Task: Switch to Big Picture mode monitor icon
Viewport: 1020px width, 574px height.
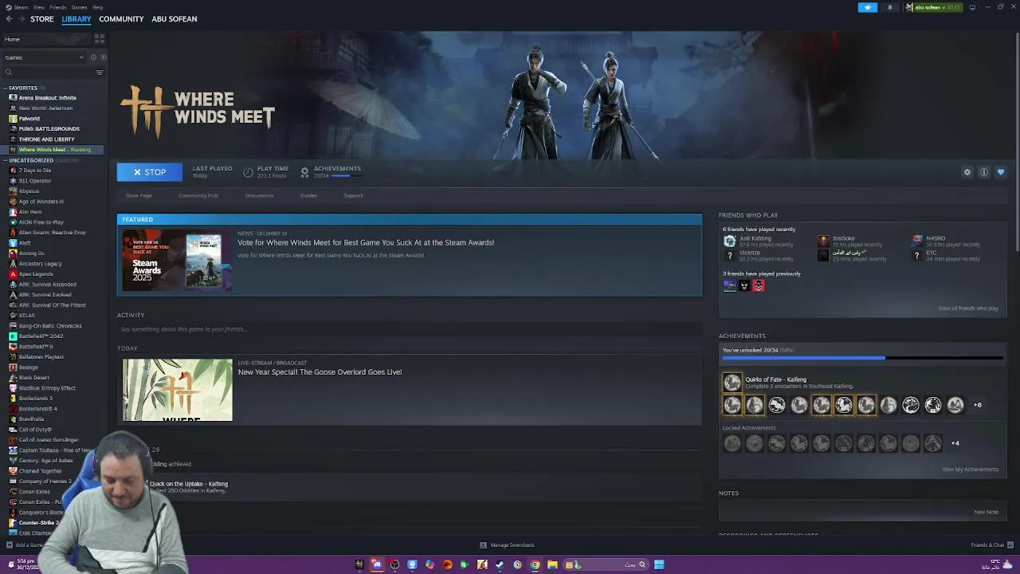Action: [x=972, y=7]
